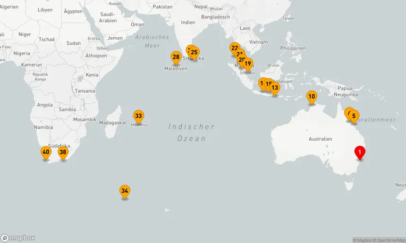Click the 'Philippinen' map label
Viewport: 406px width, 243px height.
click(x=293, y=49)
